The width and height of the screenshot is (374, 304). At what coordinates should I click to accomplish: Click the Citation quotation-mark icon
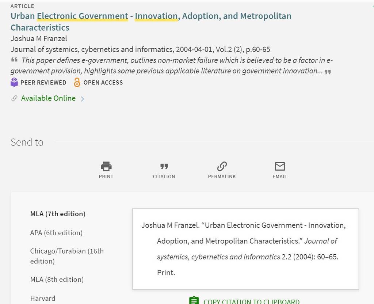pyautogui.click(x=164, y=166)
